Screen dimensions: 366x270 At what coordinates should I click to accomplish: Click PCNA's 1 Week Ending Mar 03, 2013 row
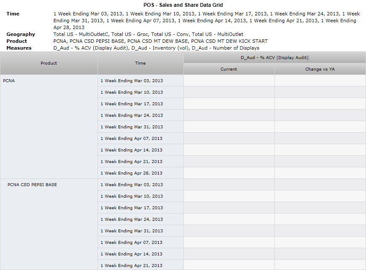tap(141, 80)
